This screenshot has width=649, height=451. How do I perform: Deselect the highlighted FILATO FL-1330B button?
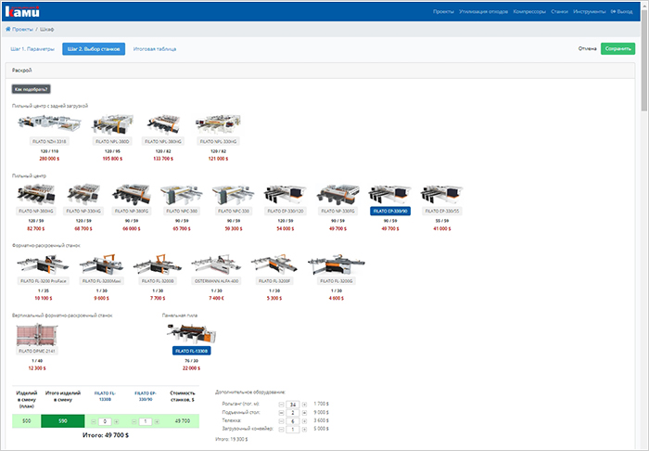tap(191, 351)
